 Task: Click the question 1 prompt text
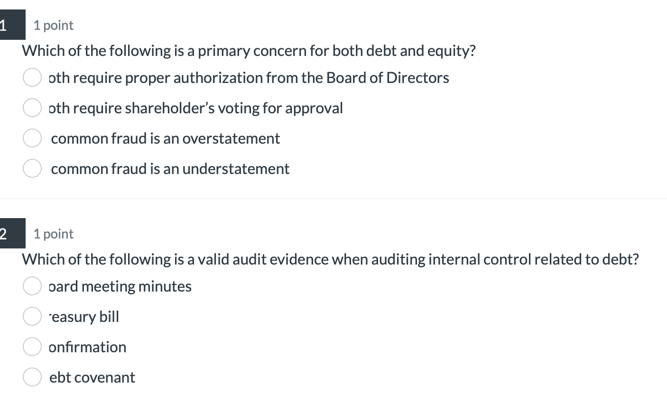tap(249, 50)
